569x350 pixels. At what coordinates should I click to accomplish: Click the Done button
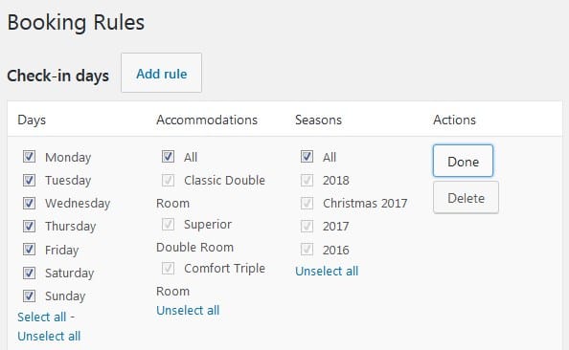point(463,161)
